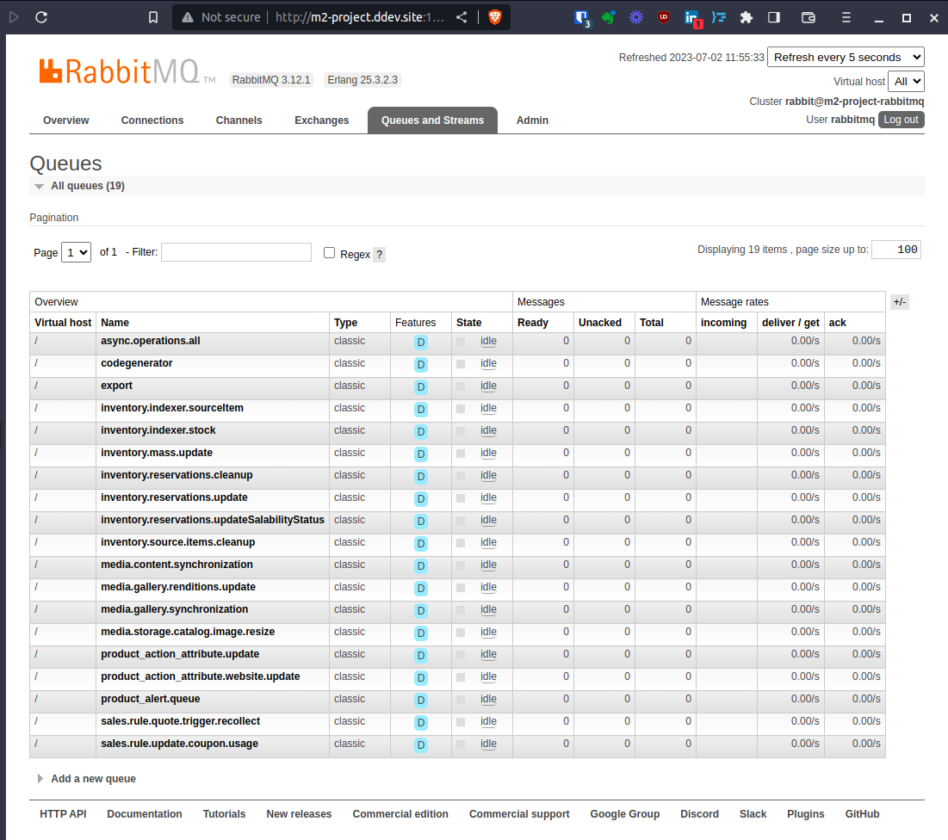Viewport: 948px width, 840px height.
Task: Open the Page number dropdown
Action: click(76, 253)
